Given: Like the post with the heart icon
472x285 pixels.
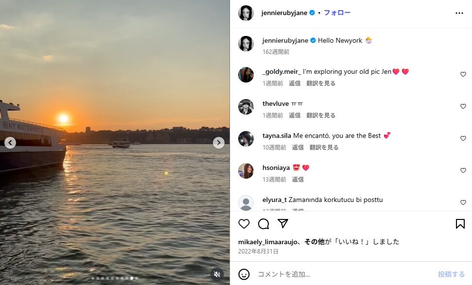Looking at the screenshot, I should pos(244,224).
